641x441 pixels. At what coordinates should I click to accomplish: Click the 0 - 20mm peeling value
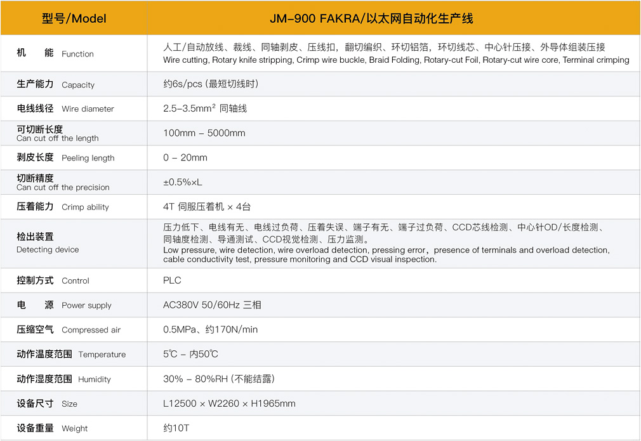click(x=184, y=158)
